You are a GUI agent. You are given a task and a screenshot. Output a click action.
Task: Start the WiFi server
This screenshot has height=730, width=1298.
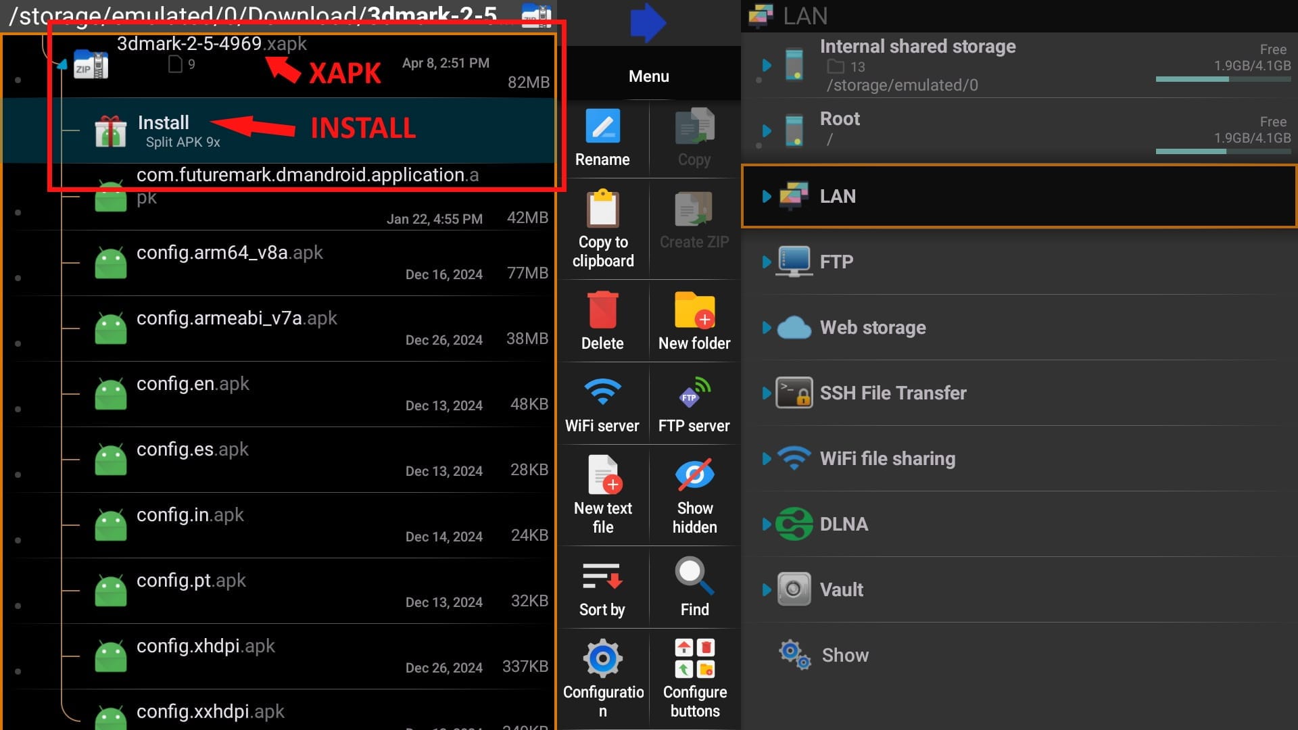point(602,402)
